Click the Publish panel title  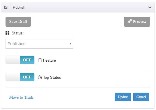[19, 7]
